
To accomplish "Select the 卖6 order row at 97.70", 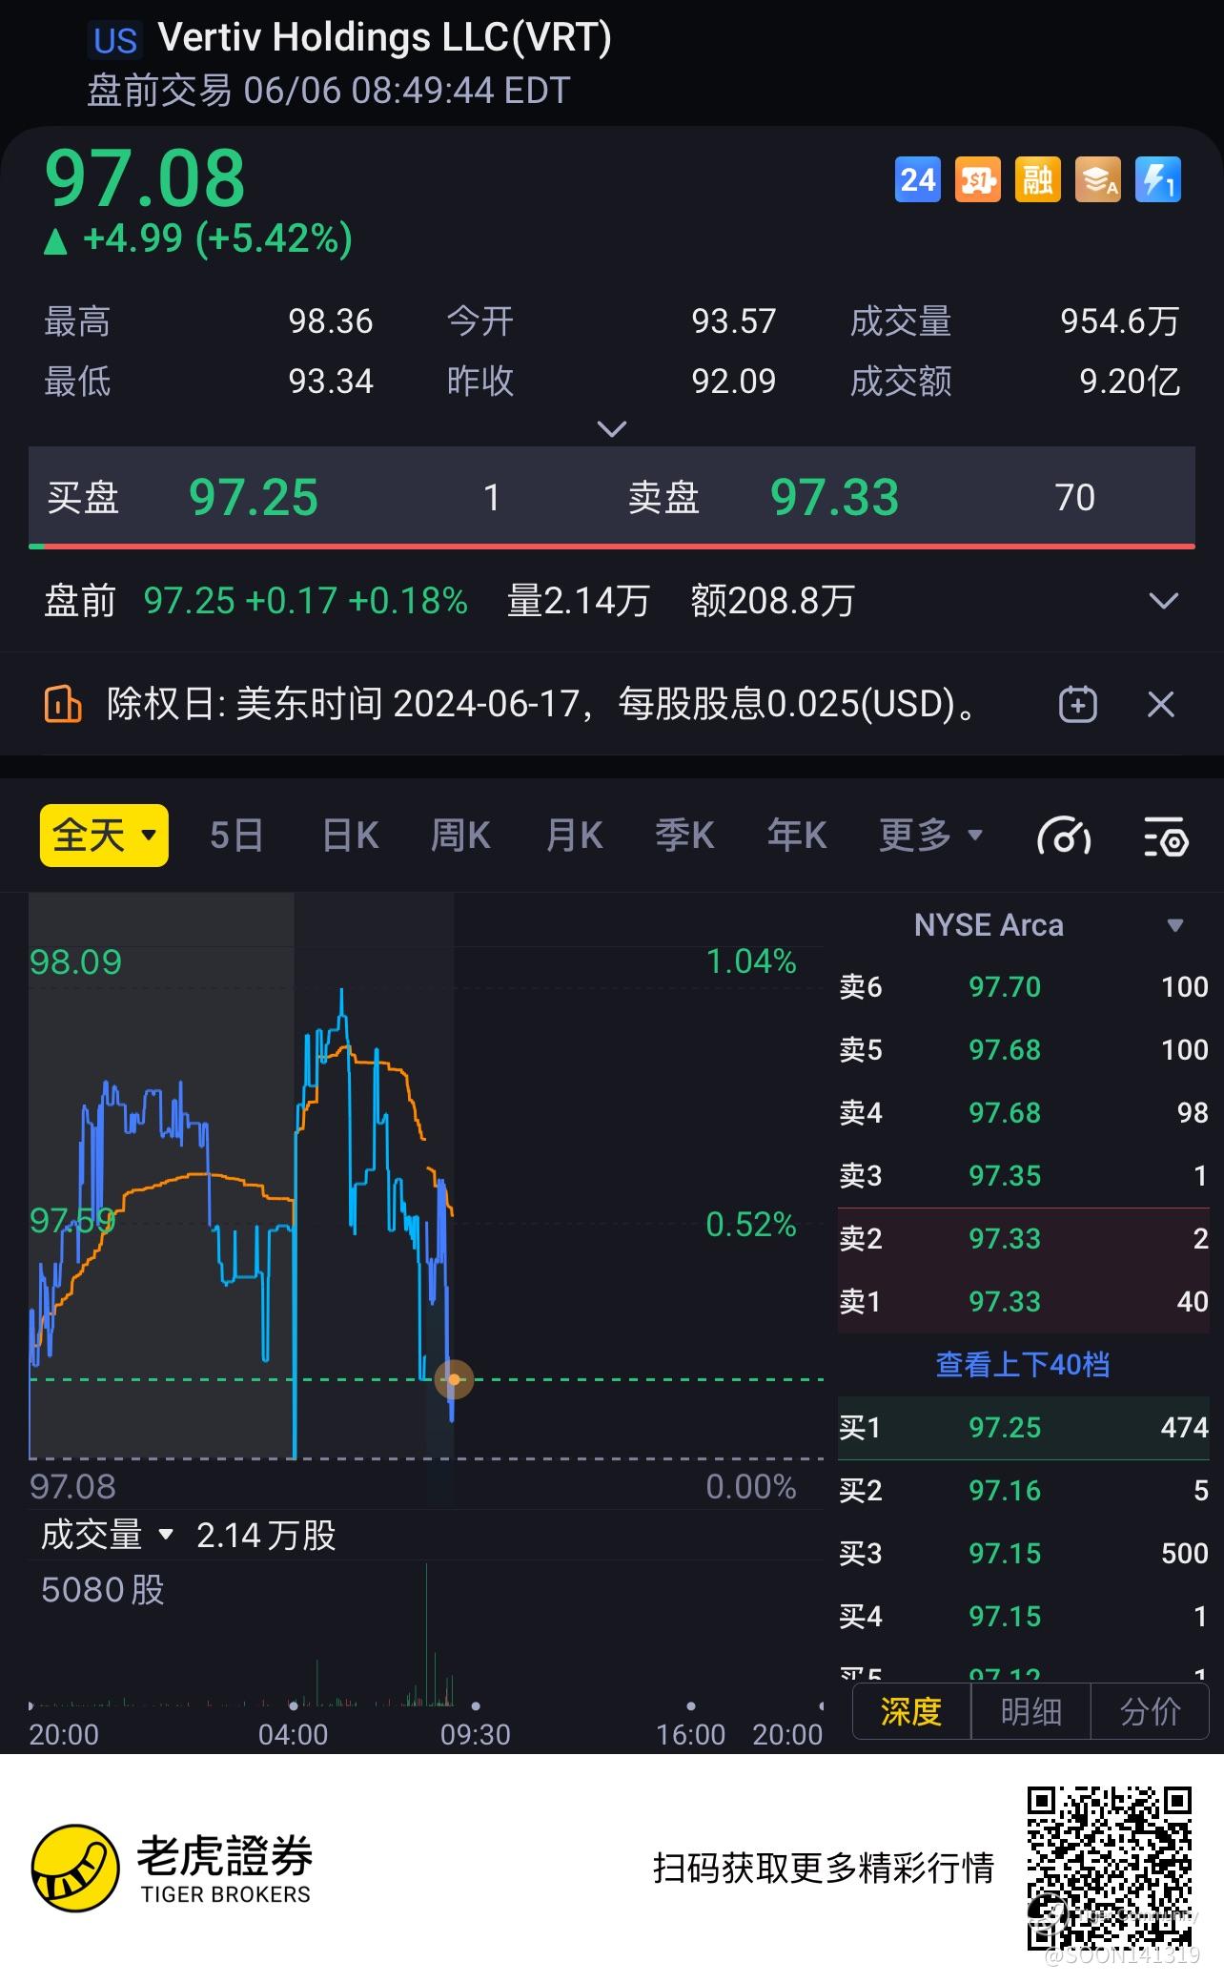I will pyautogui.click(x=1023, y=986).
